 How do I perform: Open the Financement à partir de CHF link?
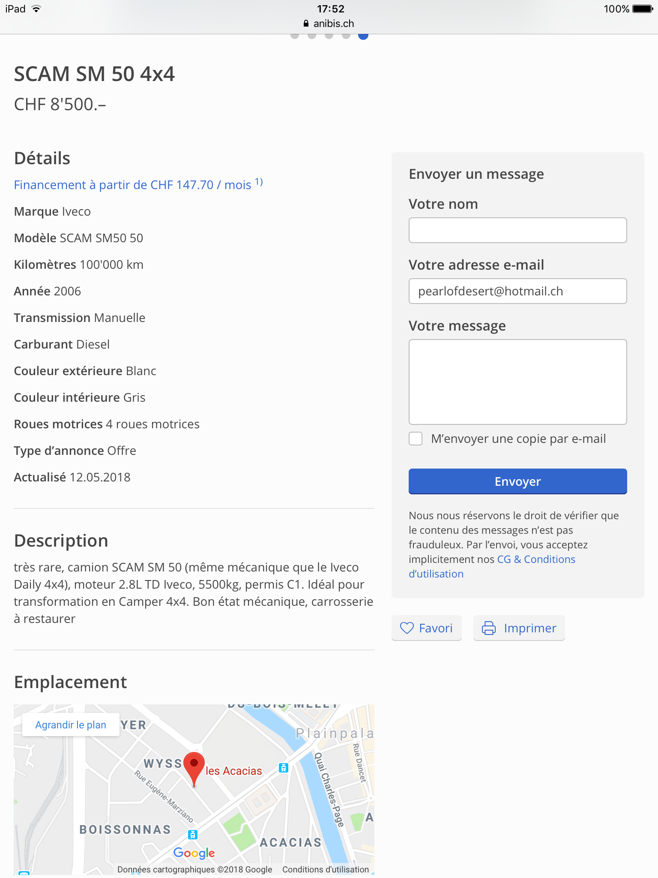point(133,185)
